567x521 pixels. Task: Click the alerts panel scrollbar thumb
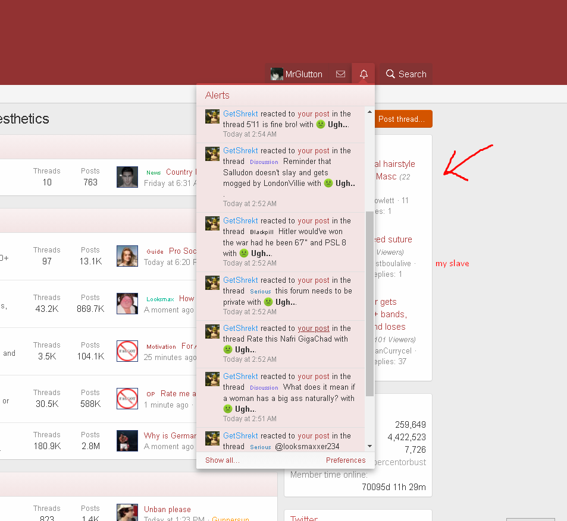[x=369, y=304]
